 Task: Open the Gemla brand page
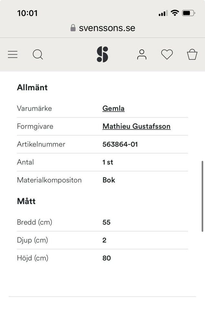(x=113, y=108)
